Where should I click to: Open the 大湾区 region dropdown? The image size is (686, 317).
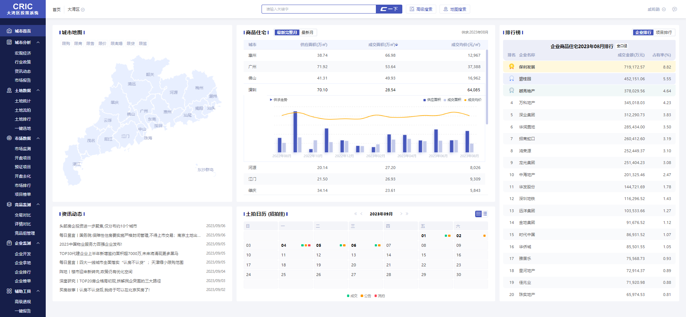pyautogui.click(x=76, y=10)
